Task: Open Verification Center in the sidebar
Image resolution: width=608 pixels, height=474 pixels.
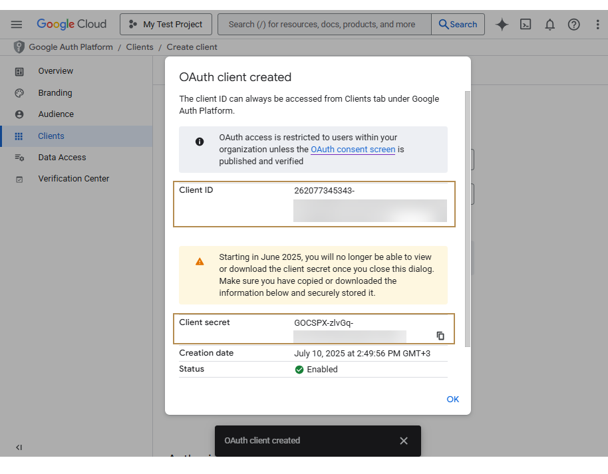Action: 77,179
